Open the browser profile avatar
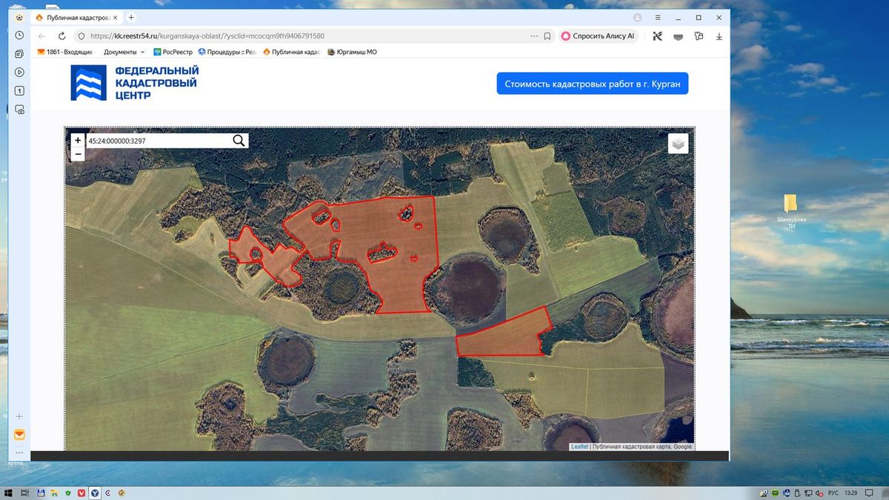 [x=637, y=17]
